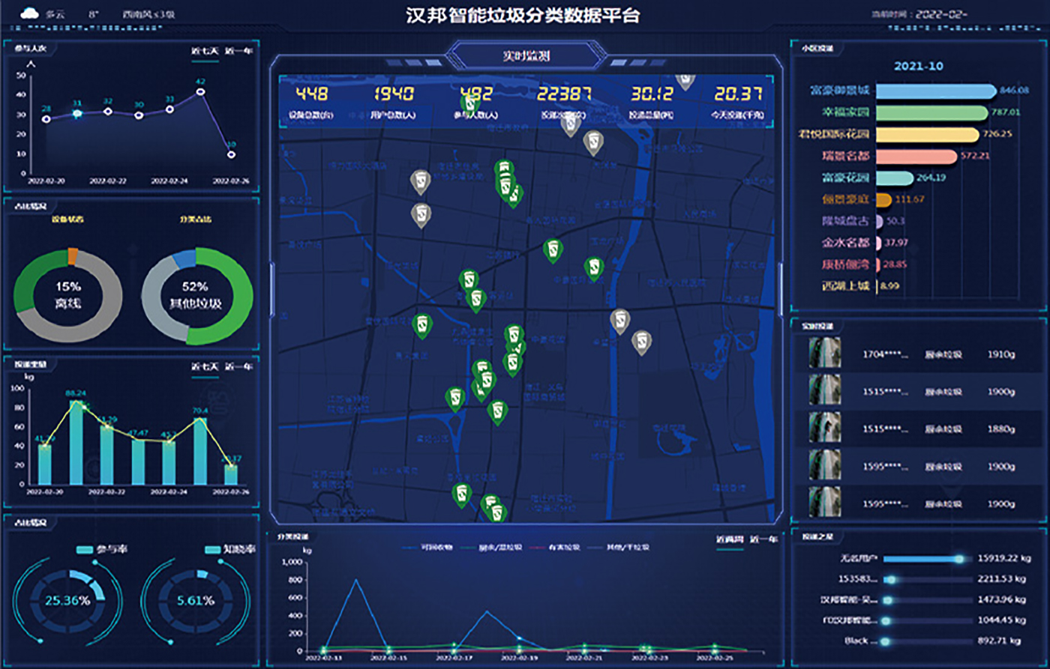
Task: Toggle the 可回收物 legend series
Action: click(427, 548)
